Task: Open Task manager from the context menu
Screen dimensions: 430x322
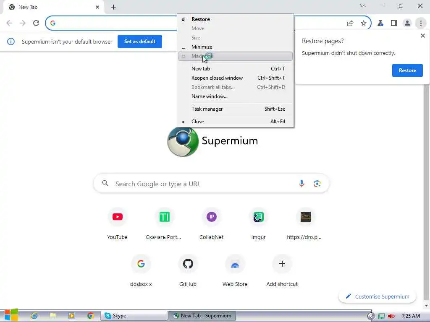Action: tap(235, 109)
